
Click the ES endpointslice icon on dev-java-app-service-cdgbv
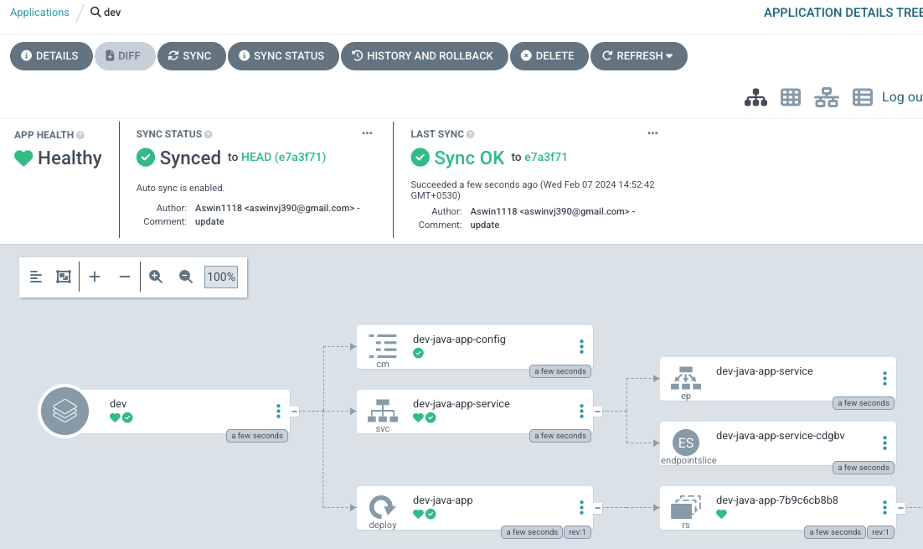pos(684,442)
